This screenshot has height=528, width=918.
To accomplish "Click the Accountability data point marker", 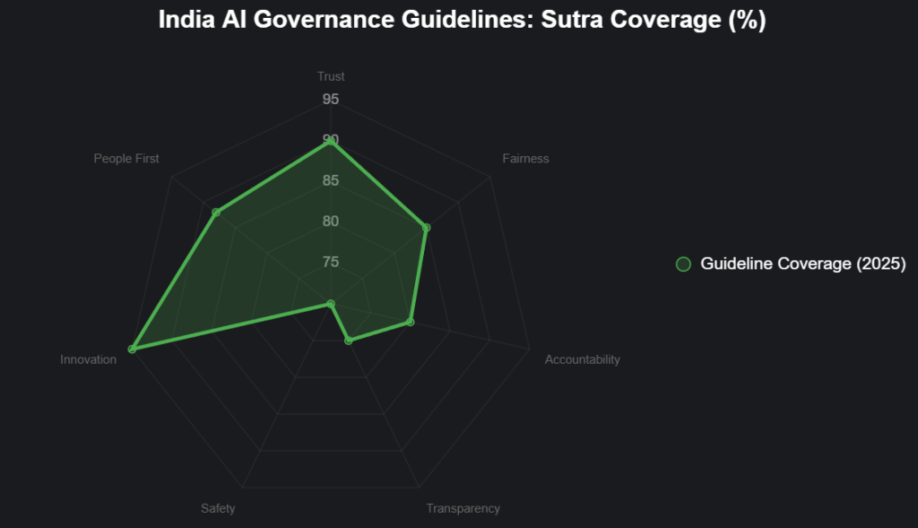I will (410, 321).
